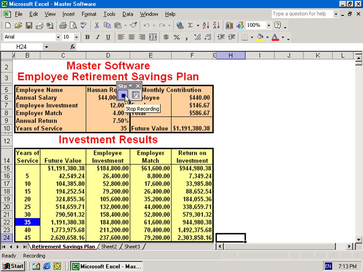Sort descending Z to A
Viewport: 363px width, 272px height.
216,25
